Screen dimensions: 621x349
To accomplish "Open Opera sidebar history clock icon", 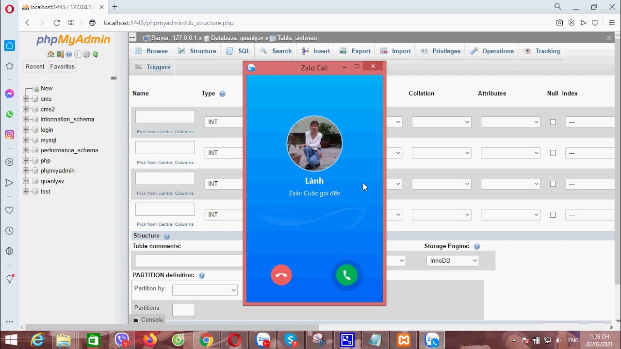I will coord(10,231).
